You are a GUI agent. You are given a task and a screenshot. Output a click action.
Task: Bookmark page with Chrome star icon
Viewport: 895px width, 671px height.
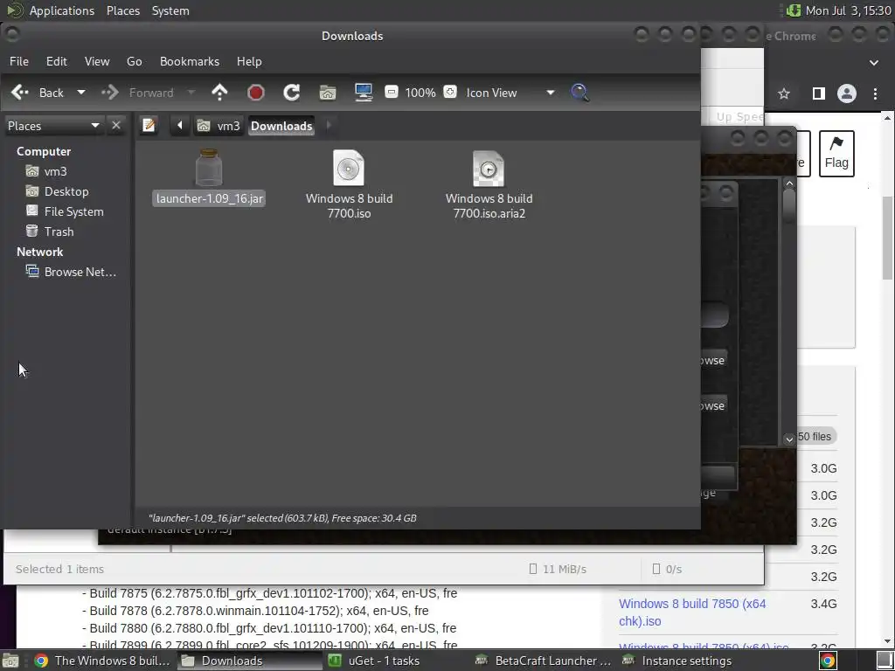784,93
